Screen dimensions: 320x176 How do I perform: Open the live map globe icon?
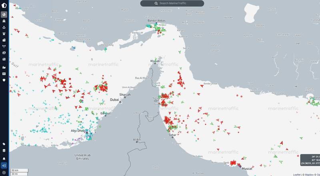click(4, 14)
